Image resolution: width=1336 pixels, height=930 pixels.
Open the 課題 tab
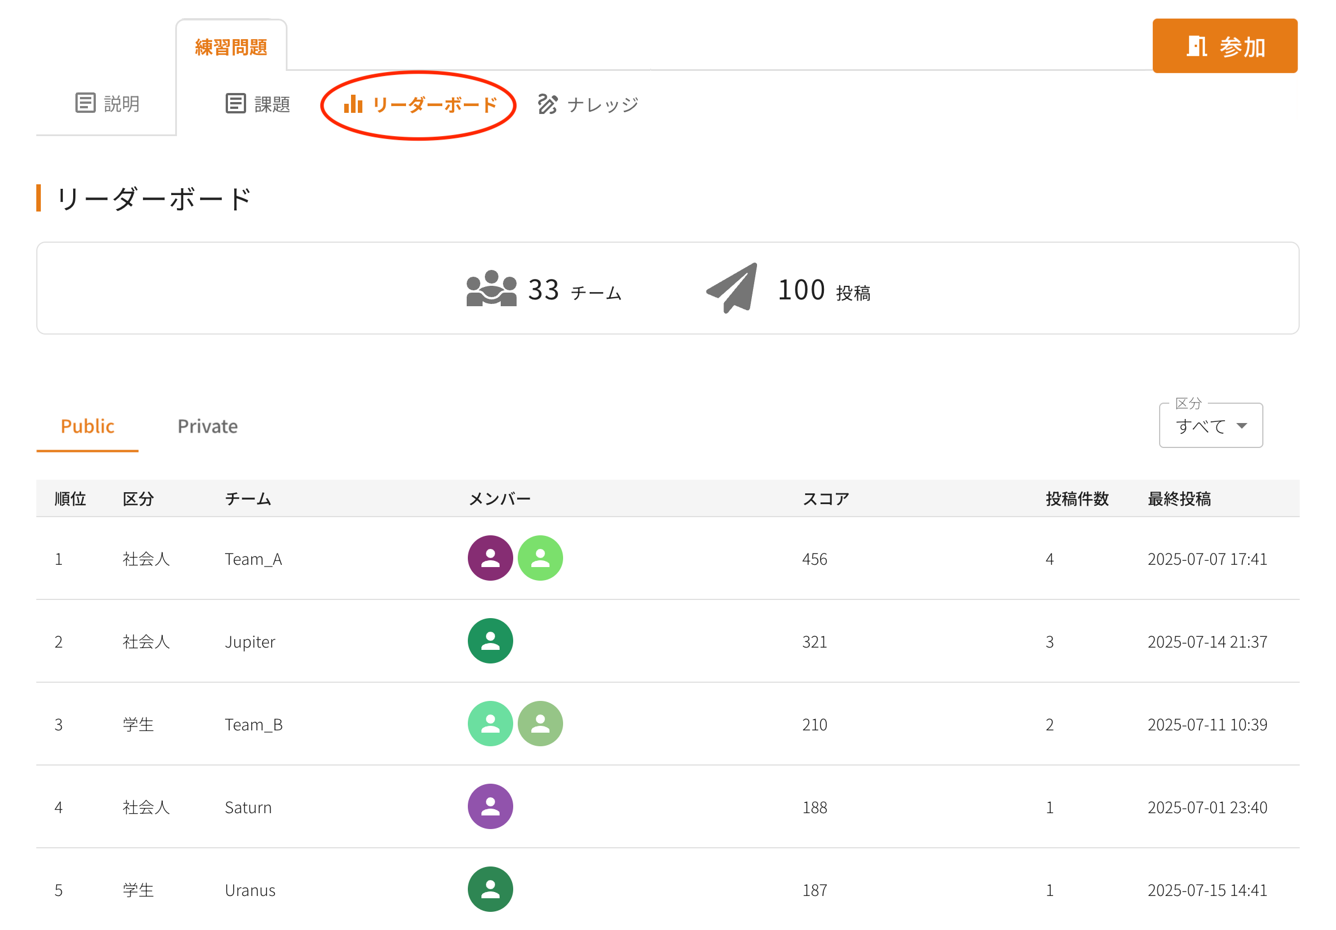258,104
